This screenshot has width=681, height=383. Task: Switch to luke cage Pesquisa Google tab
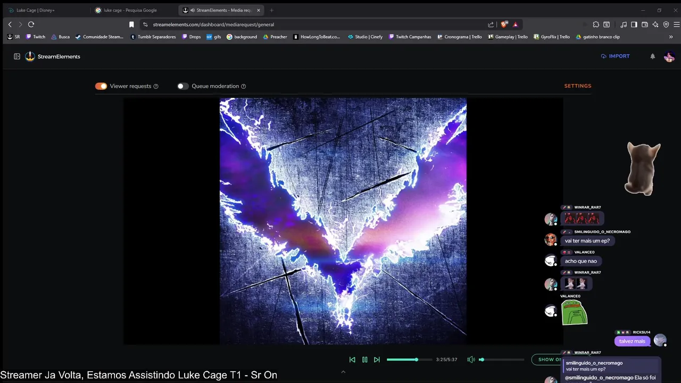click(x=133, y=10)
